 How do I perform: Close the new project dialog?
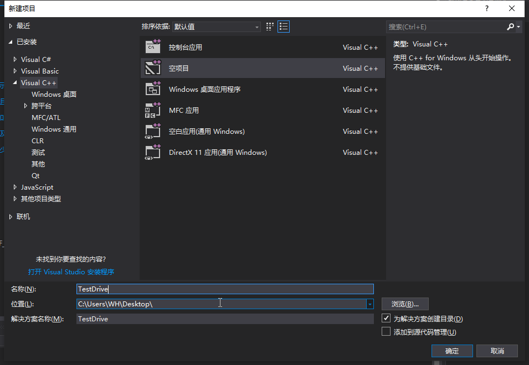512,8
